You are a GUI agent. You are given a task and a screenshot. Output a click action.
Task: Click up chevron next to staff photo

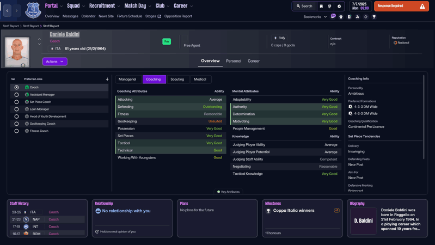click(39, 39)
